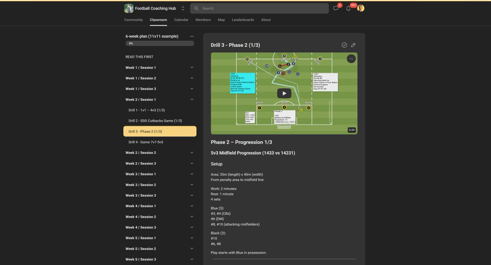491x265 pixels.
Task: Click the Week 3 / Session 1 label
Action: click(x=140, y=174)
